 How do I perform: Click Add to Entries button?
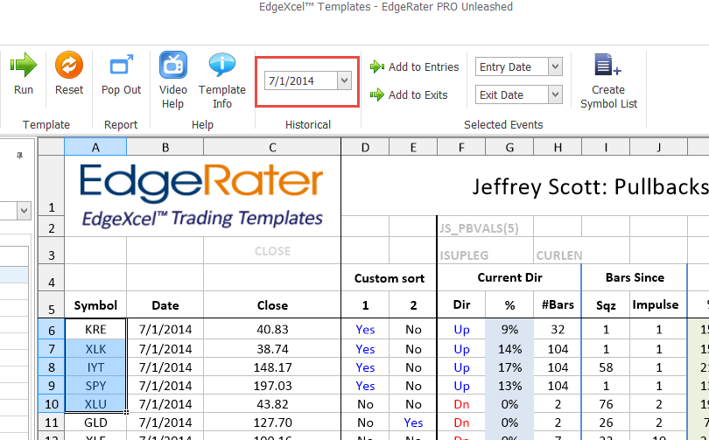click(414, 66)
